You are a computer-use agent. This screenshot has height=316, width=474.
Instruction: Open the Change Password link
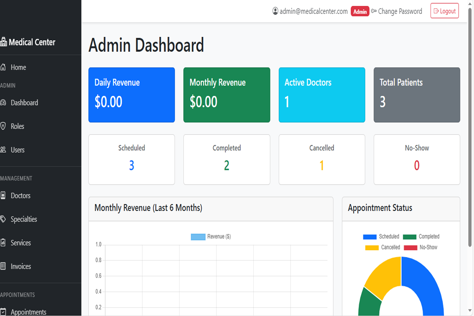[399, 11]
